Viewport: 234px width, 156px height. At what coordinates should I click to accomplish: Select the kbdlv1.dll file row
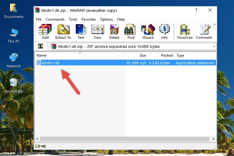[x=126, y=63]
